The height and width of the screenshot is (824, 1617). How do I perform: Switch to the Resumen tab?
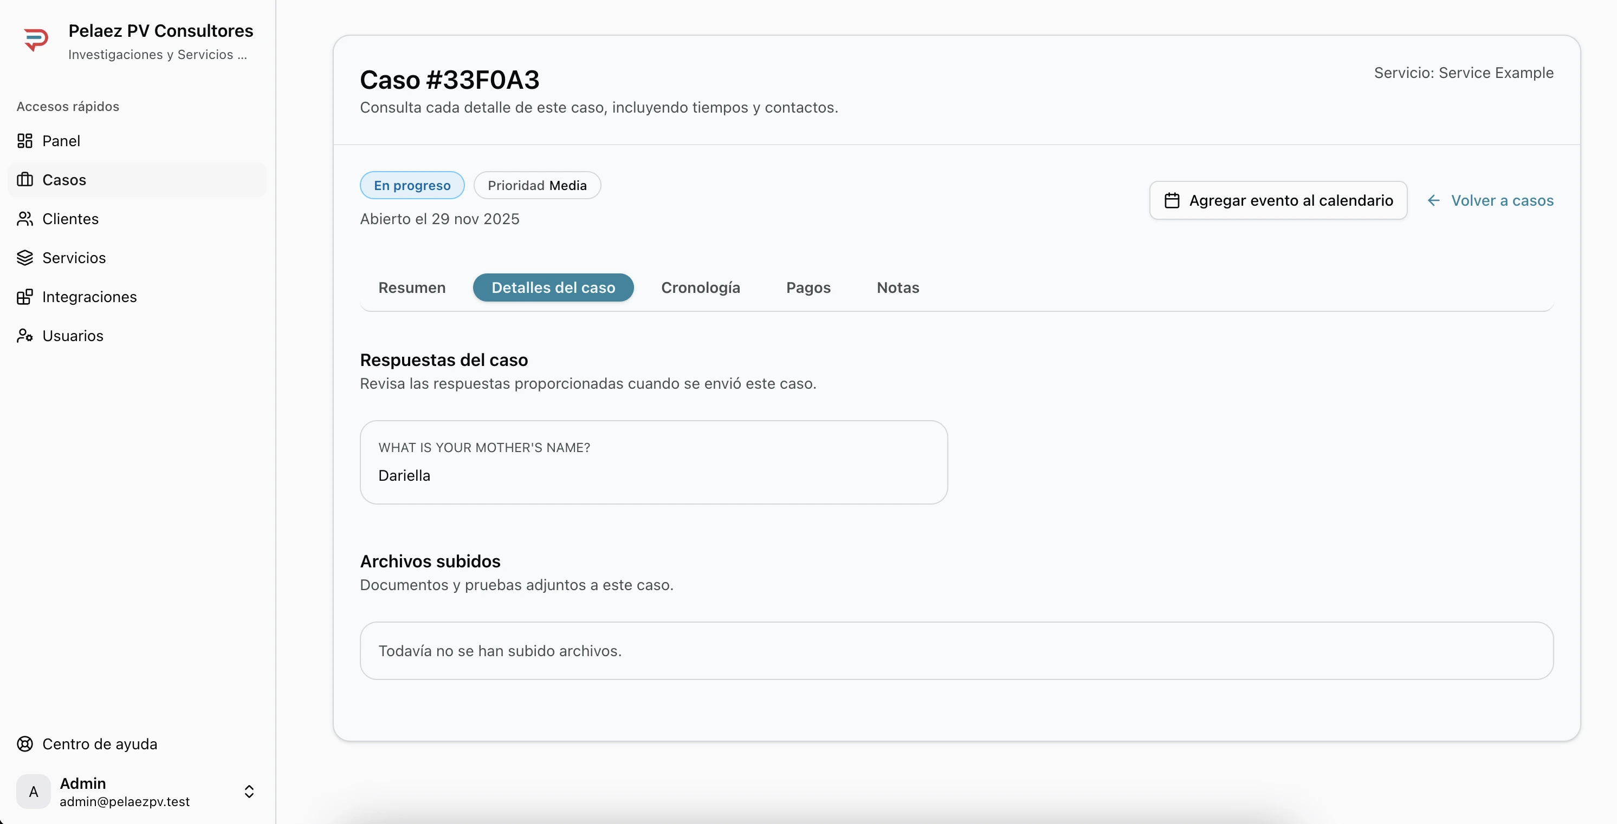point(412,288)
